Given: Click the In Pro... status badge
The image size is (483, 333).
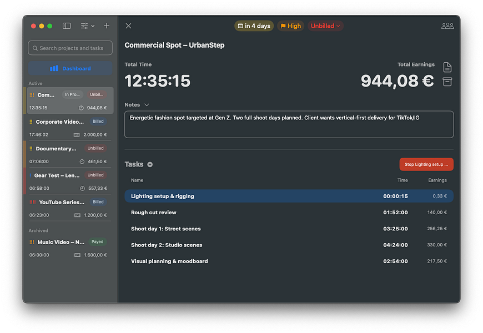Looking at the screenshot, I should (72, 94).
